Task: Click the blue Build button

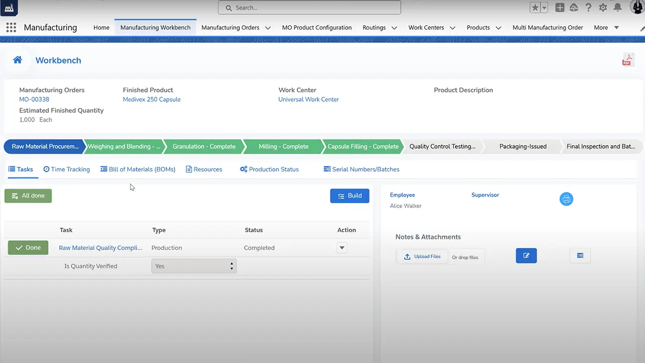Action: tap(350, 196)
